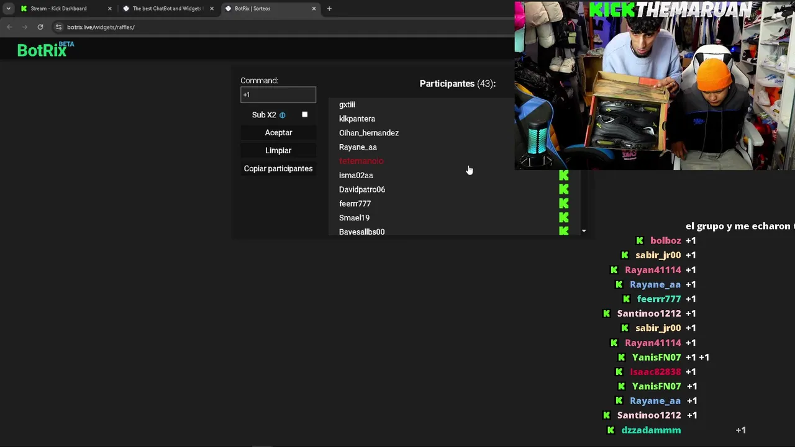The width and height of the screenshot is (795, 447).
Task: Select participant Oihan_hernandez
Action: 369,133
